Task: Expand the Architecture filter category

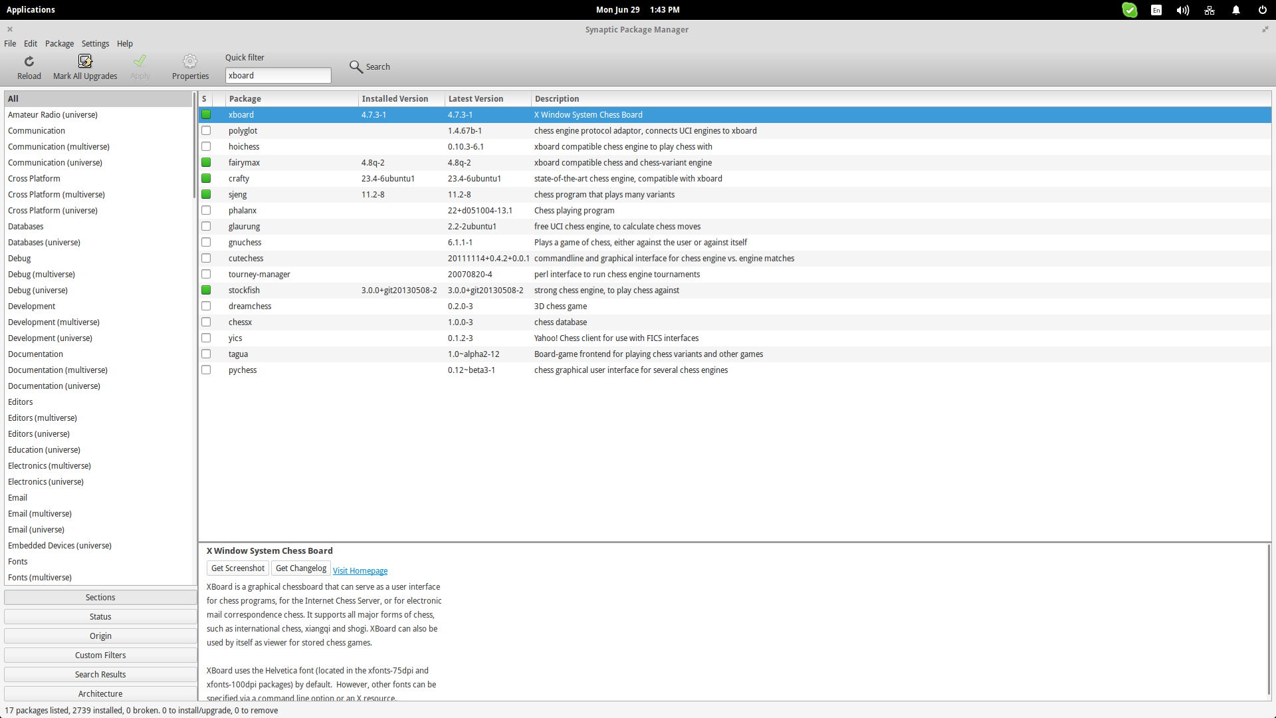Action: pos(99,693)
